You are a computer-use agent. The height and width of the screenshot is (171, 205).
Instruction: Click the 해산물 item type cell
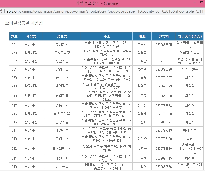point(190,158)
